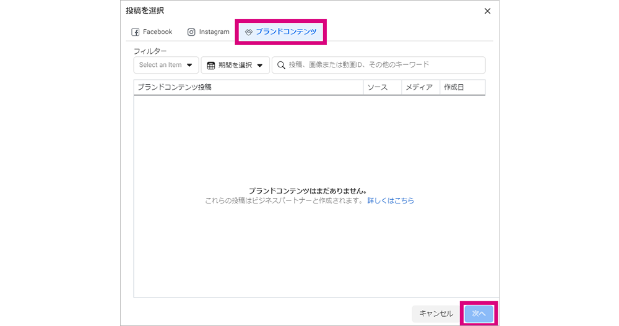Select the ブランドコンテンツ tab
Image resolution: width=619 pixels, height=326 pixels.
[280, 32]
